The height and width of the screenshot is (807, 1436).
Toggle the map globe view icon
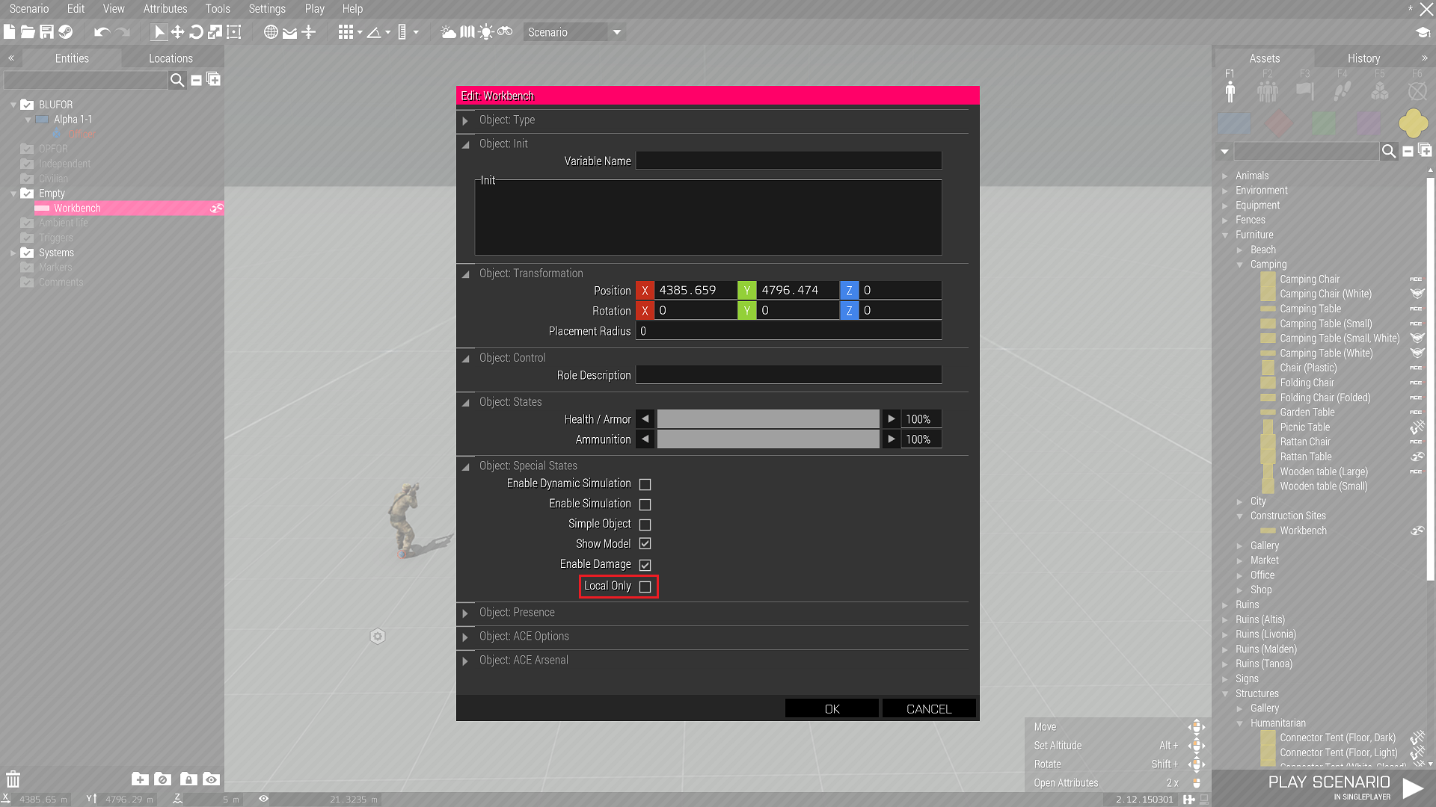pyautogui.click(x=271, y=32)
